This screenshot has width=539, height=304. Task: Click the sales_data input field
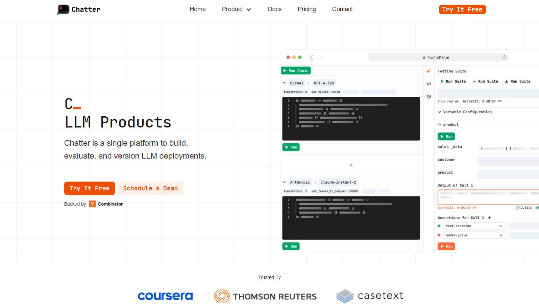point(508,148)
